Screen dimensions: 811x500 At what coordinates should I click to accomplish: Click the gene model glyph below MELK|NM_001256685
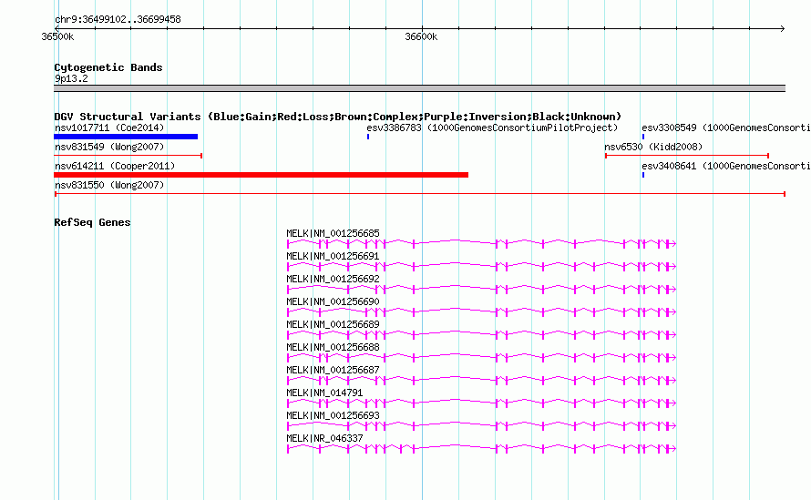(x=481, y=243)
